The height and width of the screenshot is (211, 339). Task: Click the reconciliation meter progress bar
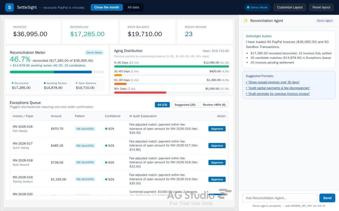[57, 72]
